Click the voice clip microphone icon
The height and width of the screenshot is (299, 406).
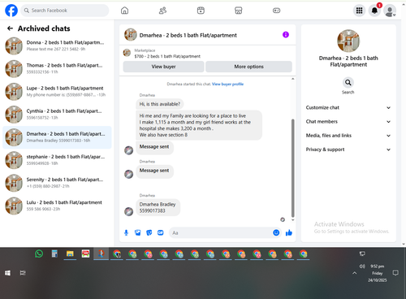tap(126, 232)
